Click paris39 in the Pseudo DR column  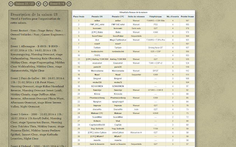[x=97, y=67]
